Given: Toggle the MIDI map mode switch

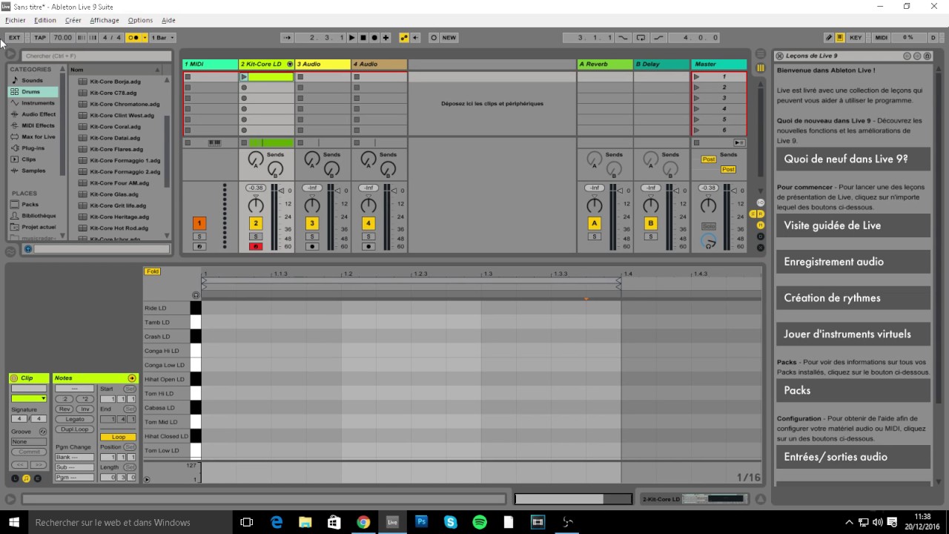Looking at the screenshot, I should tap(881, 37).
